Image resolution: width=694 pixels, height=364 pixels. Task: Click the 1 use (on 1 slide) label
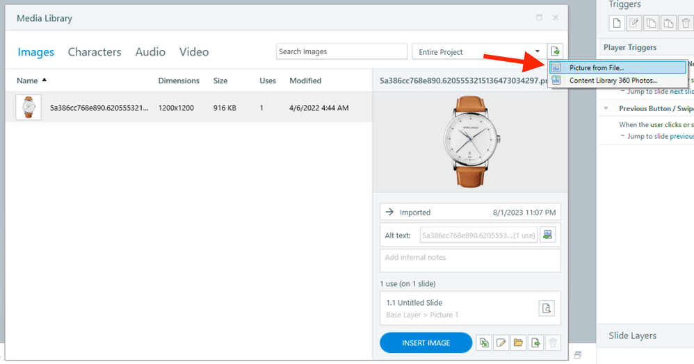pyautogui.click(x=407, y=283)
